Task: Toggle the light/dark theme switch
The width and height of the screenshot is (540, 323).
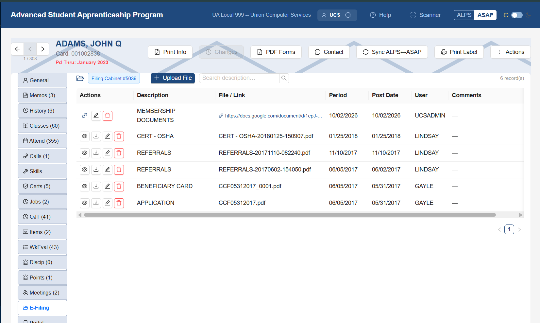Action: (517, 15)
